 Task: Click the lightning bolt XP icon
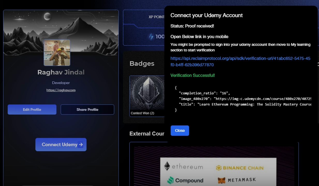151,37
